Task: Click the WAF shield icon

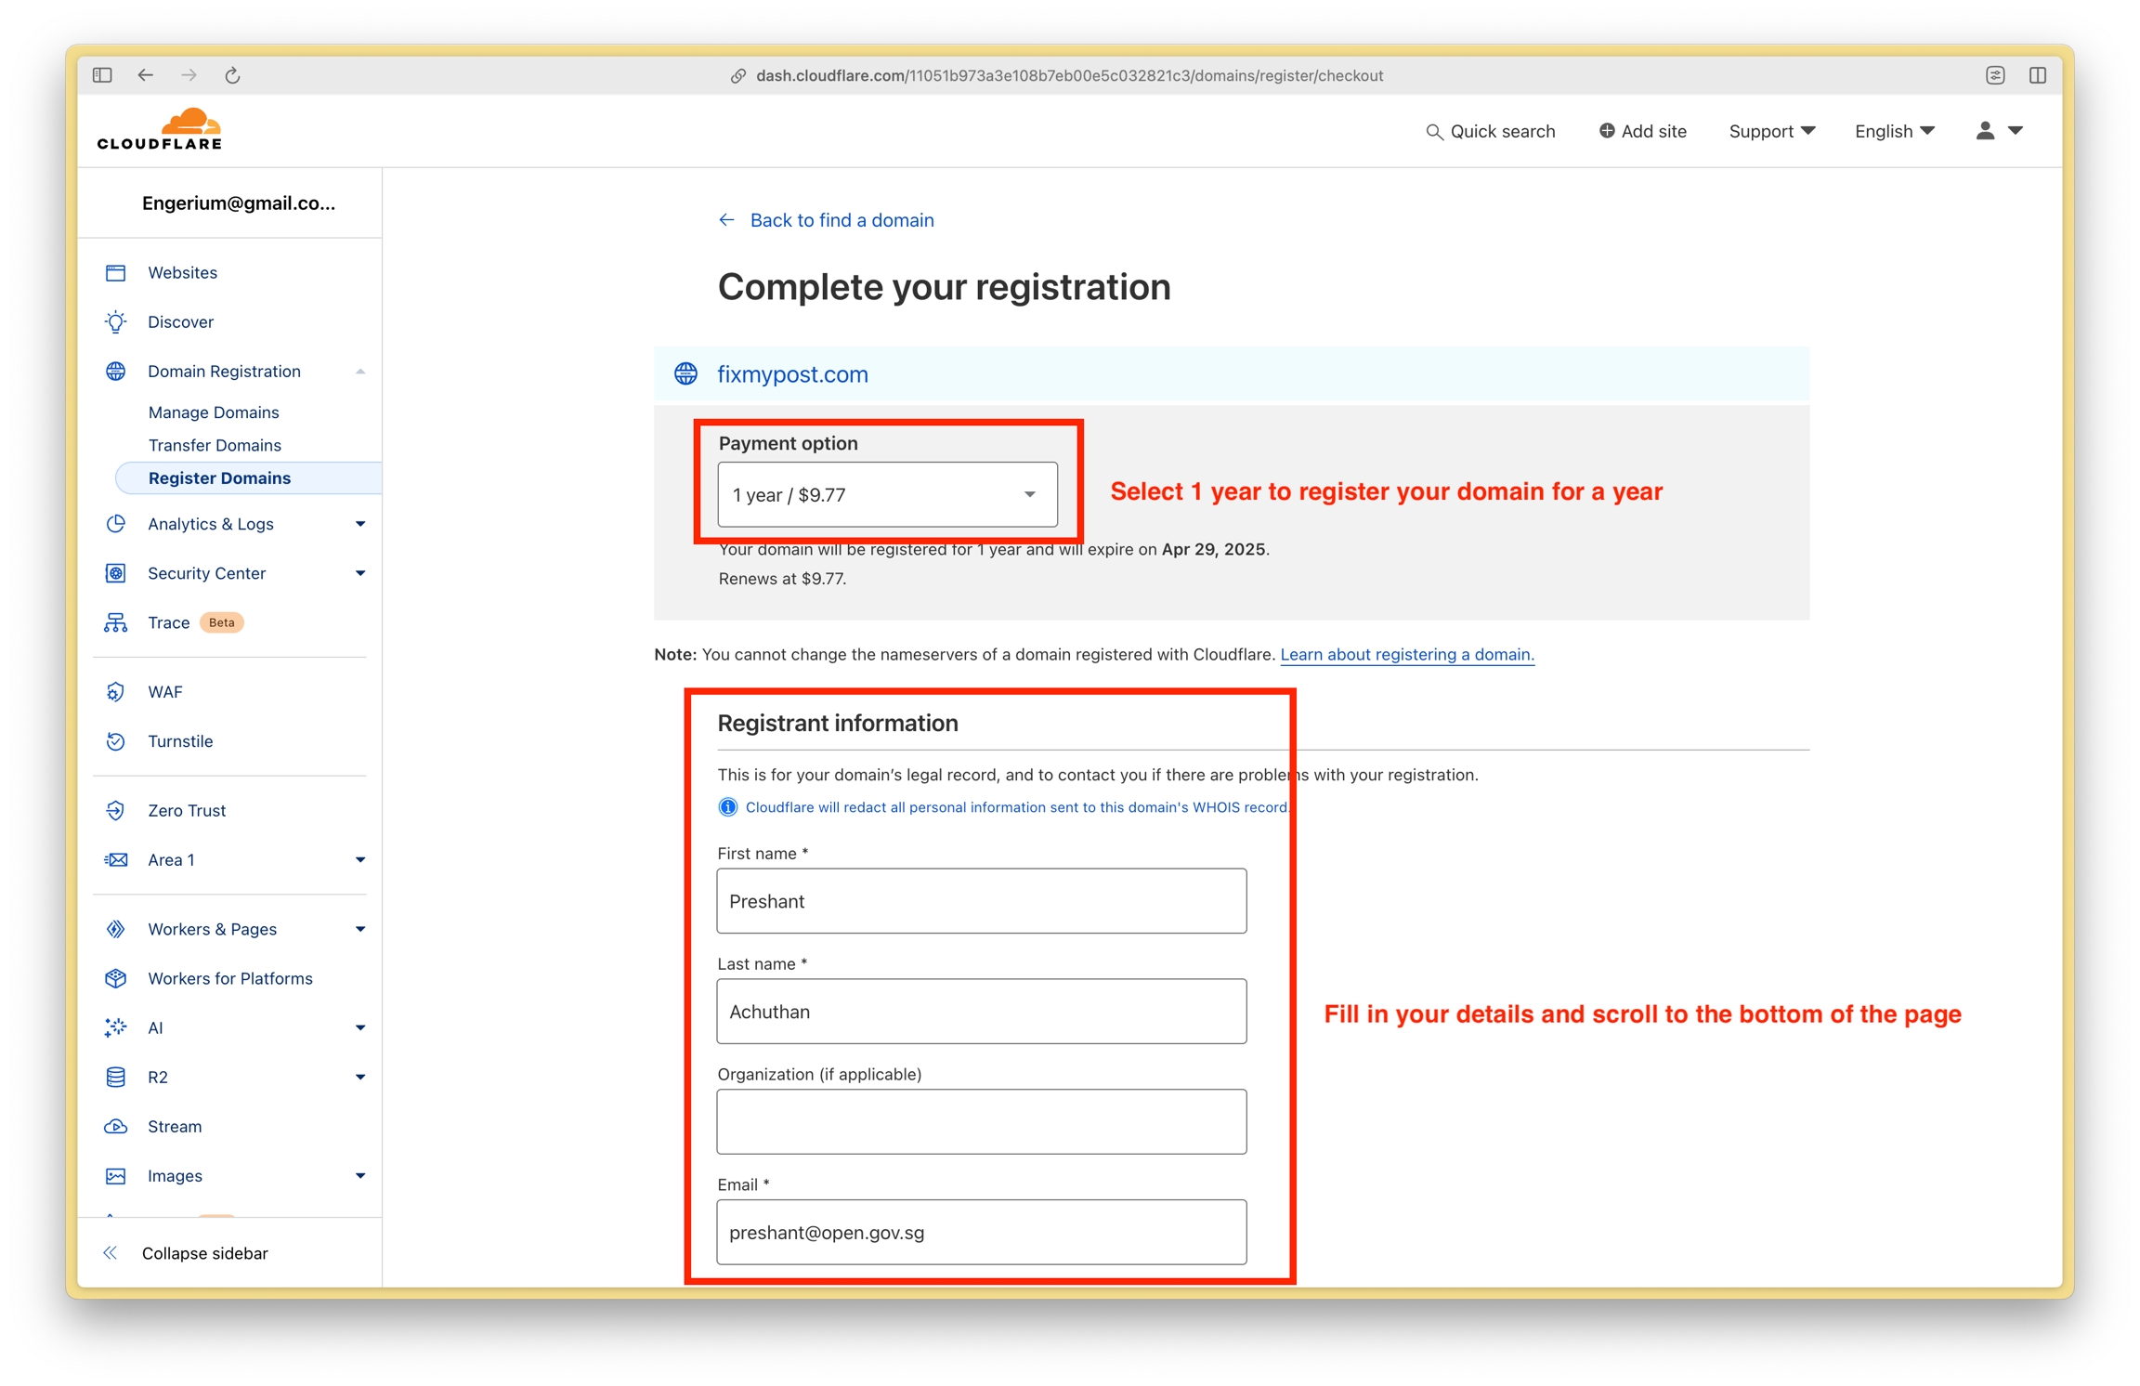Action: [x=116, y=692]
